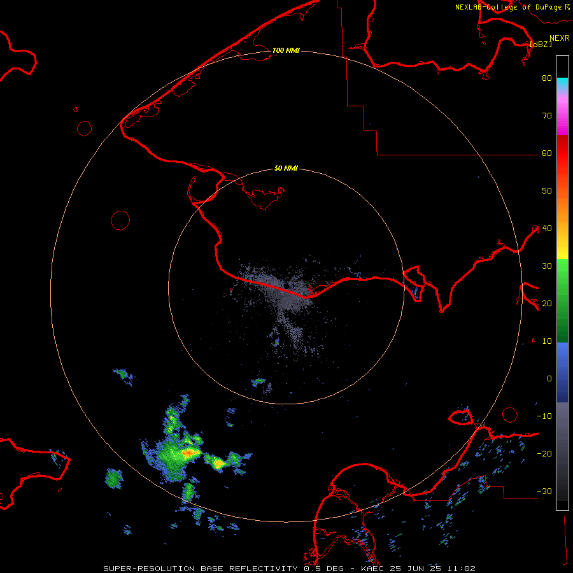Click the "100 NMI" range ring label

[x=286, y=50]
